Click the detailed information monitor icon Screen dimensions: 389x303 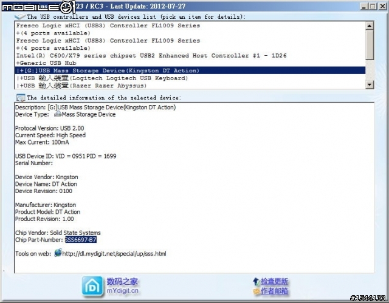coord(21,98)
